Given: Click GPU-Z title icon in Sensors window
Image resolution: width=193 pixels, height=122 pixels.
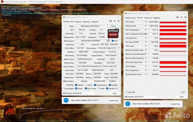Looking at the screenshot, I should click(x=126, y=13).
